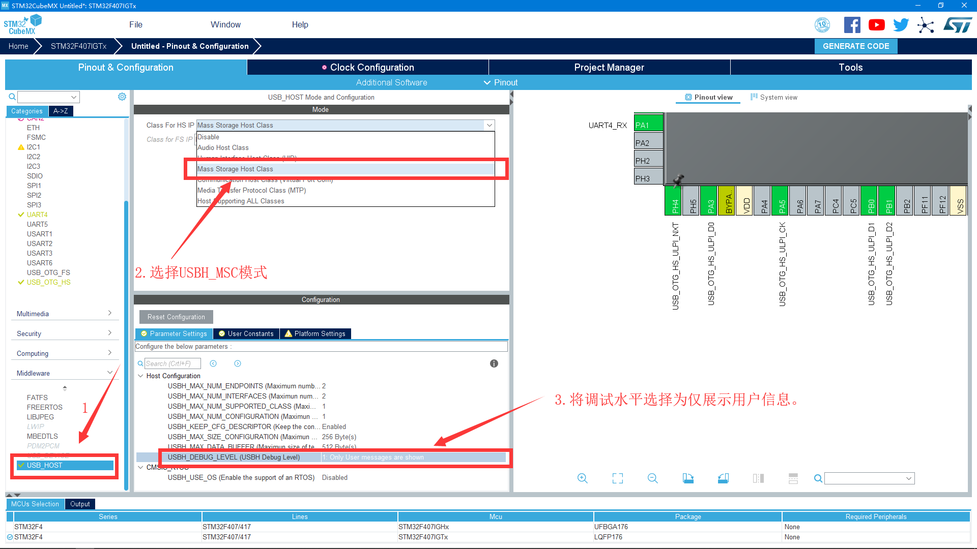Zoom out of the pinout view
This screenshot has width=977, height=549.
click(x=653, y=478)
